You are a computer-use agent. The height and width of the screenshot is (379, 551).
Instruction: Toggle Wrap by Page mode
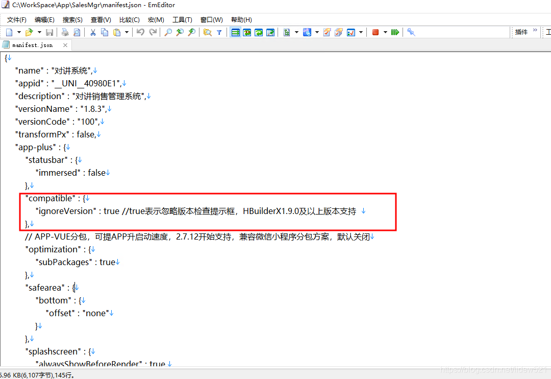click(270, 32)
